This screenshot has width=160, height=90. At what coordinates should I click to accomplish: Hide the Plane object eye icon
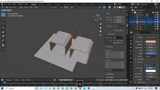(155, 29)
